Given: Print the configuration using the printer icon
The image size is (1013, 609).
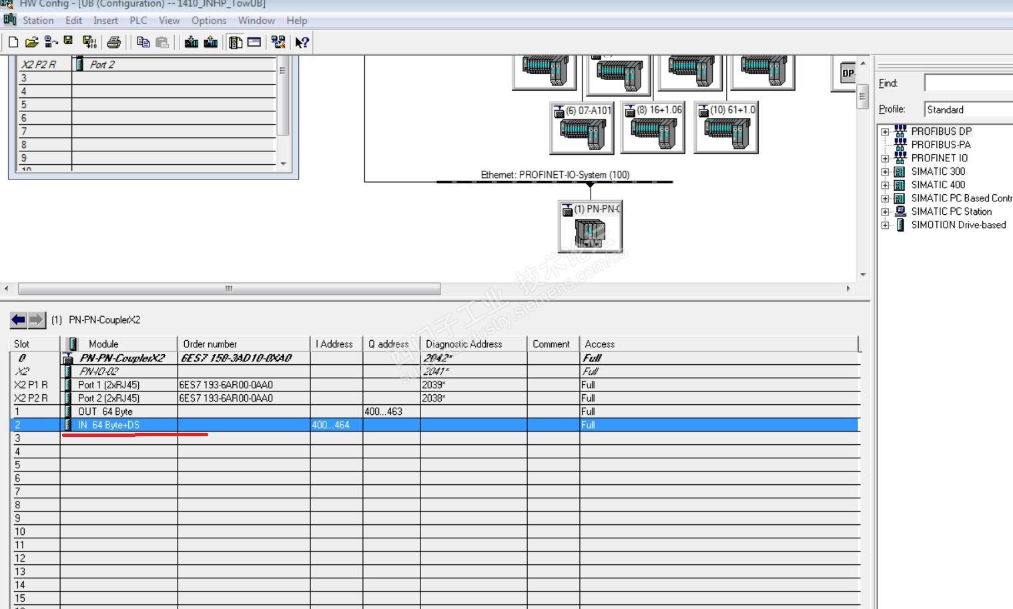Looking at the screenshot, I should pyautogui.click(x=114, y=43).
